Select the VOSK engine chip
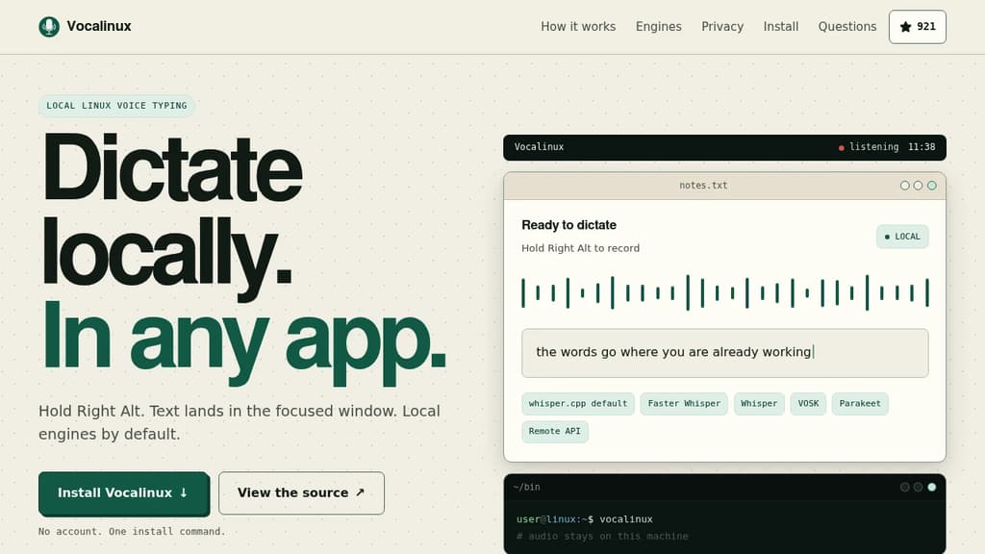The width and height of the screenshot is (985, 554). (808, 404)
